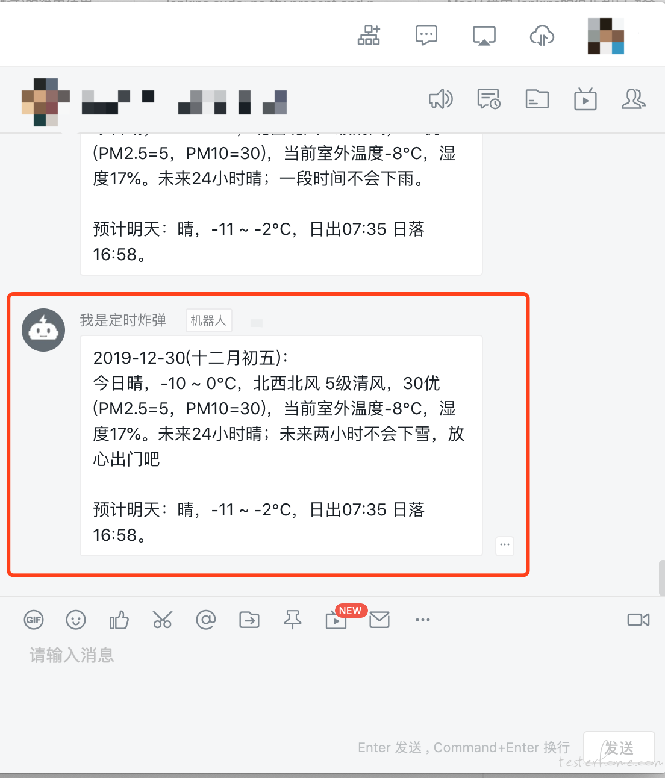Click the pin icon in input toolbar
This screenshot has height=778, width=665.
pyautogui.click(x=293, y=620)
